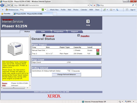Click the Tray 2 row label
Screen dimensions: 137x103
pos(34,54)
